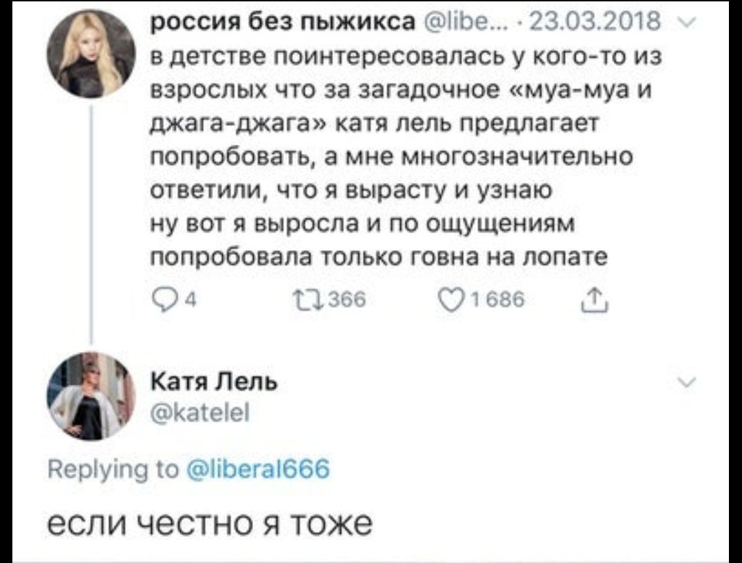This screenshot has height=563, width=742.
Task: Open the @katelel handle
Action: point(199,414)
